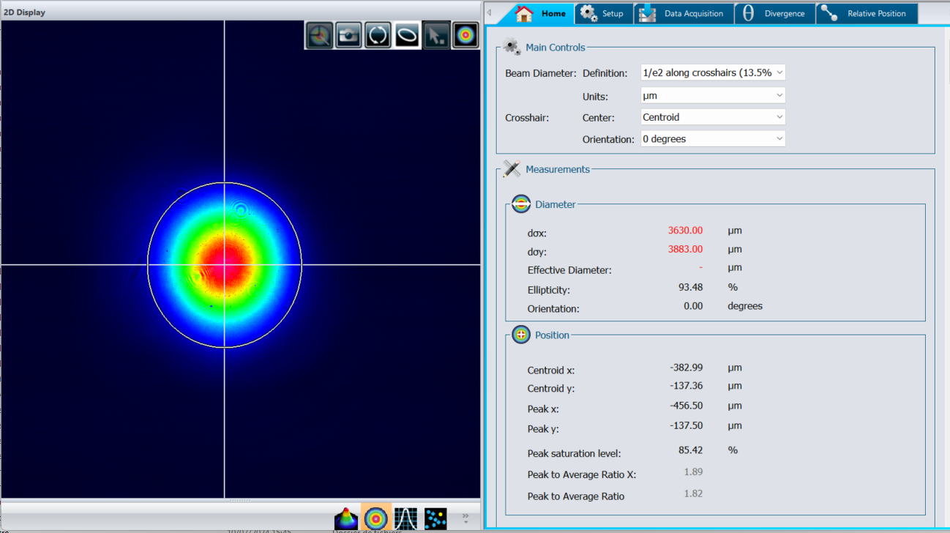Switch to the Setup tab
Viewport: 950px width, 533px height.
tap(604, 13)
